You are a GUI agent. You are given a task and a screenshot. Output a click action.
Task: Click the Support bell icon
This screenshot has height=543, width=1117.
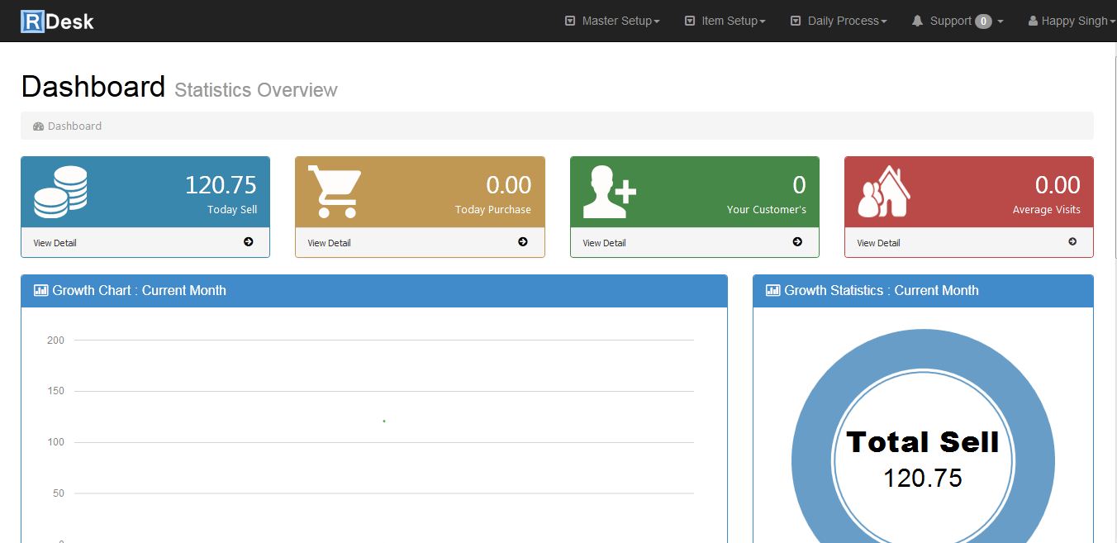pyautogui.click(x=917, y=21)
